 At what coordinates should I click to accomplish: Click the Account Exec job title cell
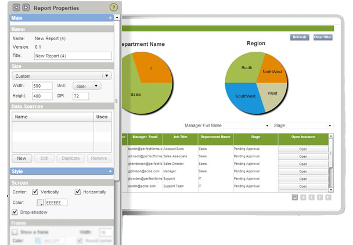pyautogui.click(x=180, y=149)
